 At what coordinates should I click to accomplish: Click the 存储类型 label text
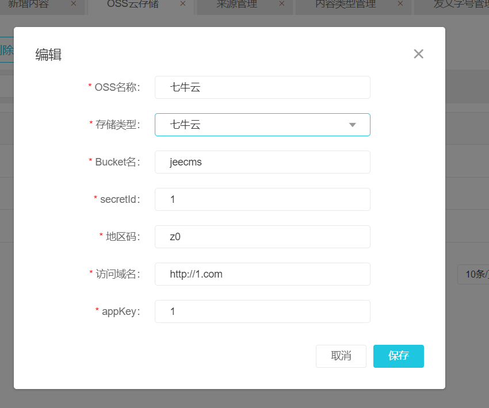pyautogui.click(x=117, y=125)
